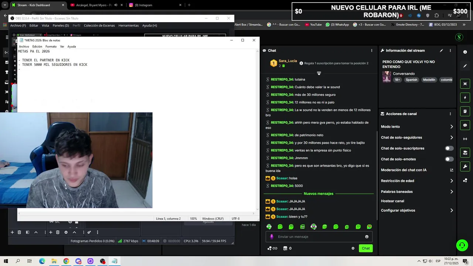Open Notepad zoom level 100% in status bar
The image size is (473, 266).
coord(193,219)
